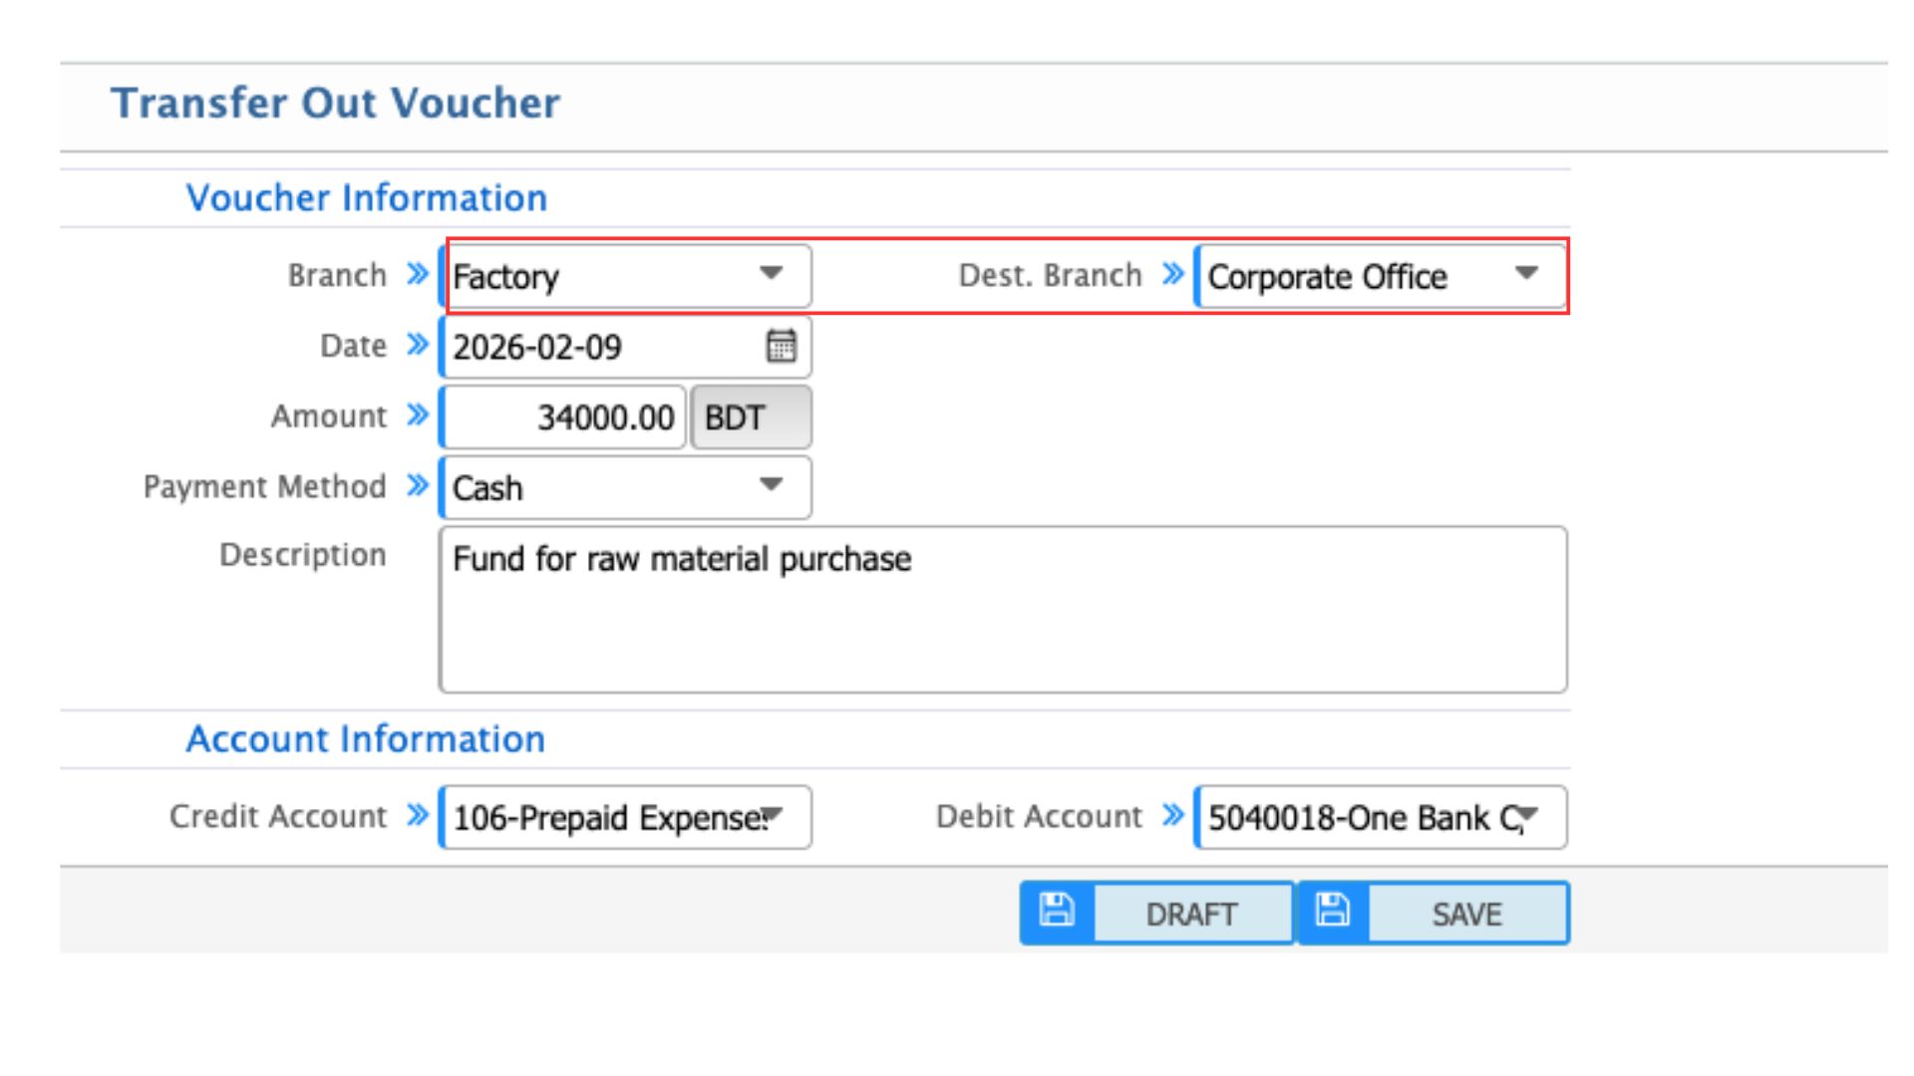
Task: Open the Payment Method Cash dropdown
Action: click(x=626, y=488)
